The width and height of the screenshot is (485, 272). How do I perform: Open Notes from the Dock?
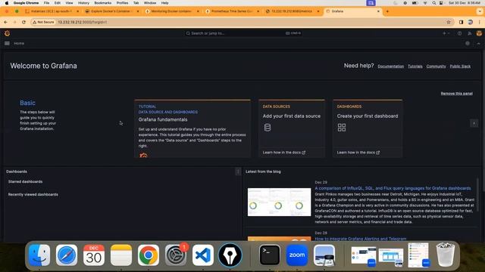[x=121, y=255]
